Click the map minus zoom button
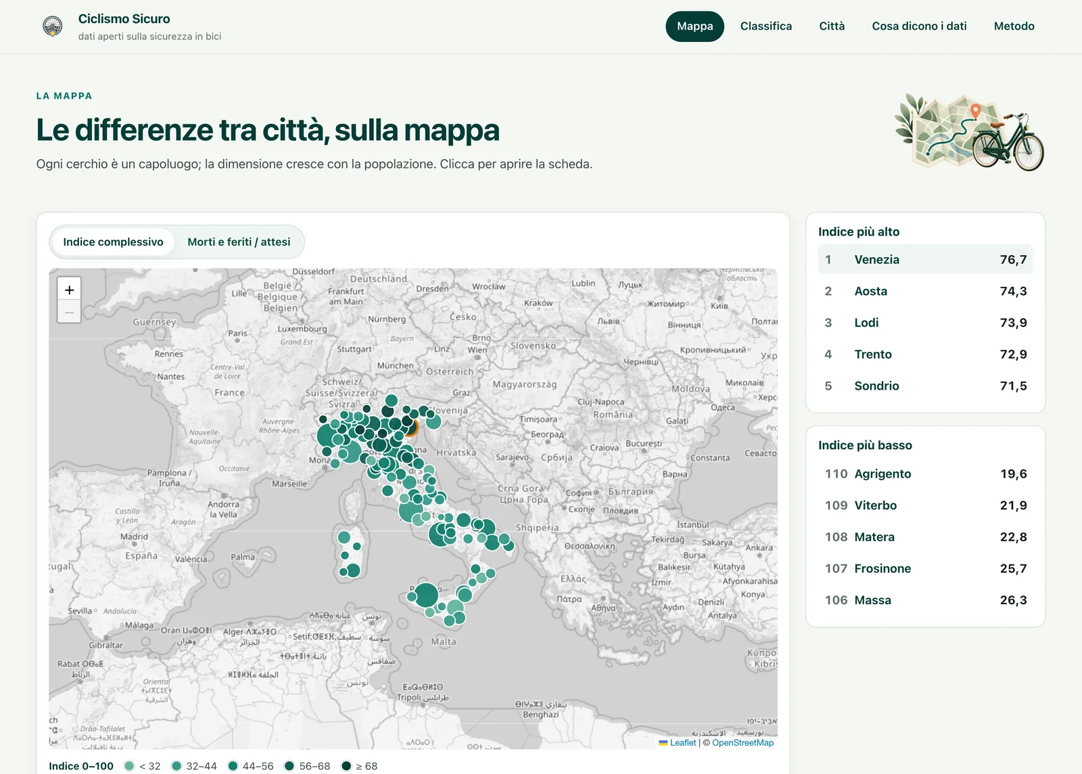The width and height of the screenshot is (1082, 774). 69,312
